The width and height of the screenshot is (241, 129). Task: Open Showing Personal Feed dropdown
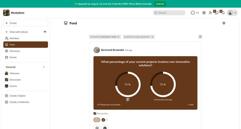[105, 37]
